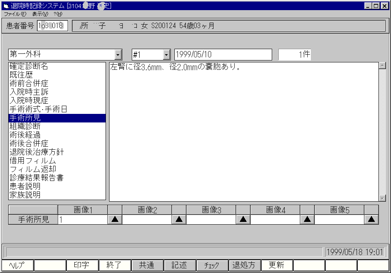Click the up-arrow button beside 画像5

[x=371, y=220]
